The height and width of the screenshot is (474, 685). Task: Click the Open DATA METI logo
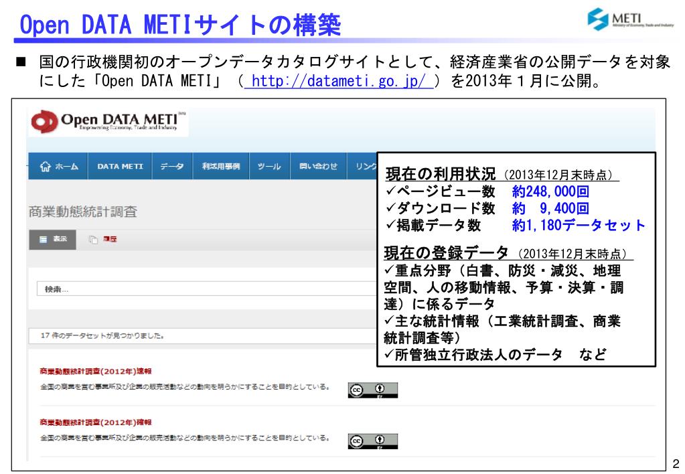coord(108,121)
